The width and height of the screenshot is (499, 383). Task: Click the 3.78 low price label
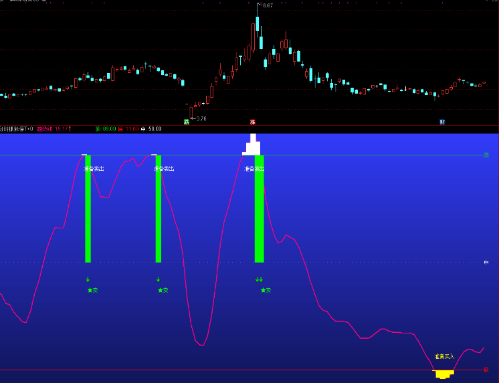tap(201, 119)
